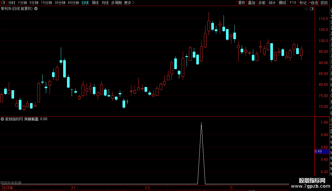The width and height of the screenshot is (332, 191).
Task: Select the 1分钟 period
Action: tap(22, 3)
